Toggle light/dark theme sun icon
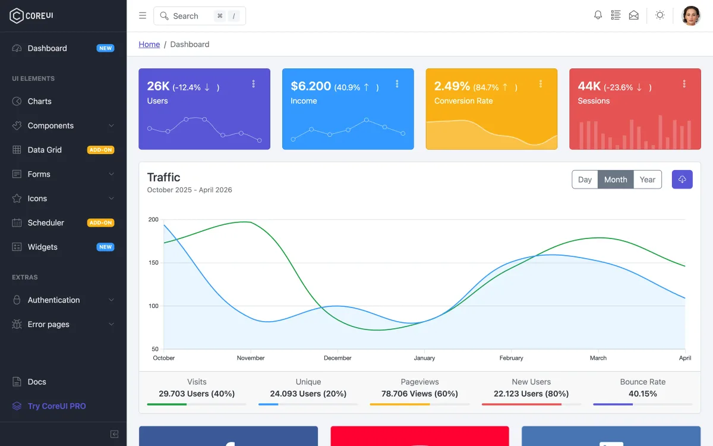This screenshot has width=713, height=446. point(660,15)
